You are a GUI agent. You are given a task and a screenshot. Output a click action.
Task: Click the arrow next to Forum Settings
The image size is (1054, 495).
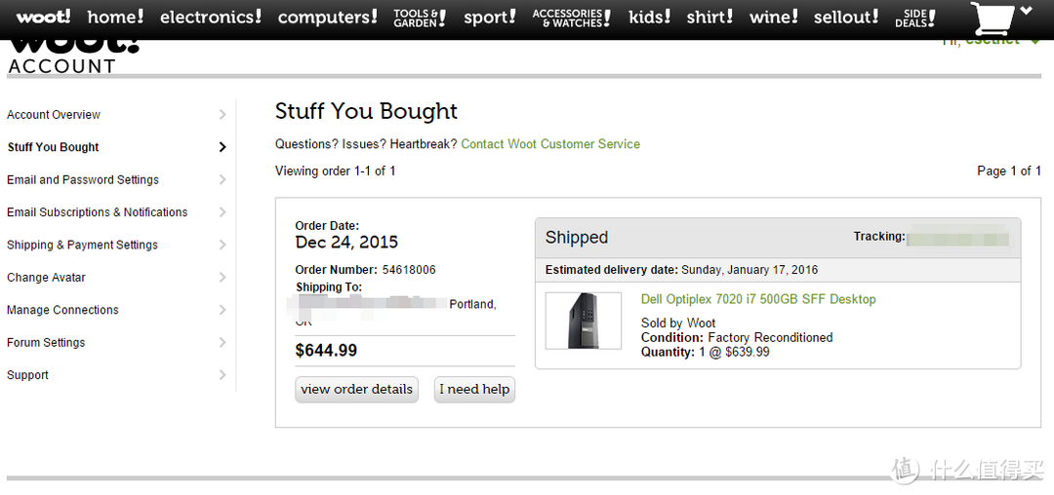click(x=223, y=343)
